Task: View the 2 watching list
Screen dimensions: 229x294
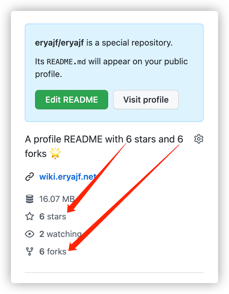Action: [60, 234]
